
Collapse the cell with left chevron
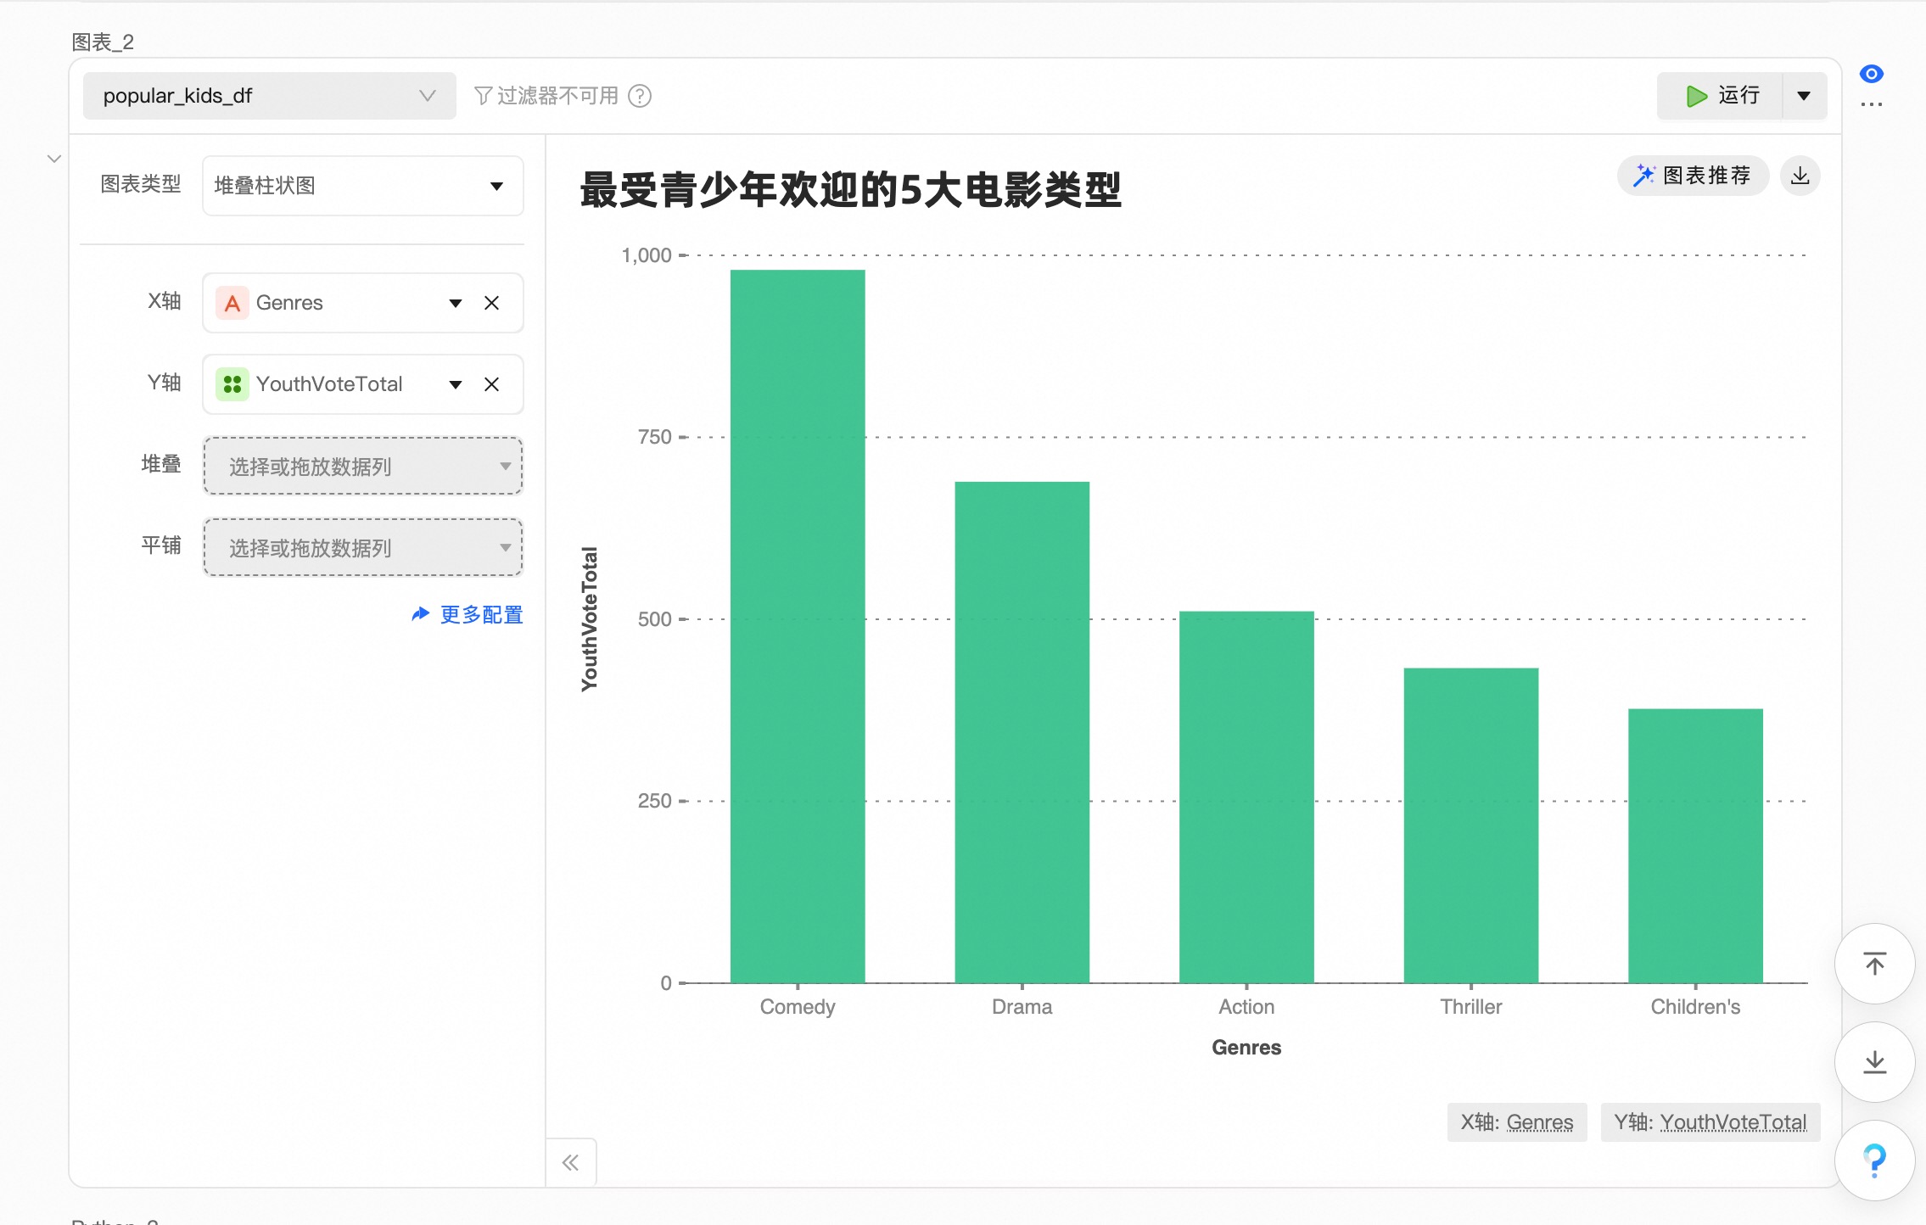click(54, 159)
